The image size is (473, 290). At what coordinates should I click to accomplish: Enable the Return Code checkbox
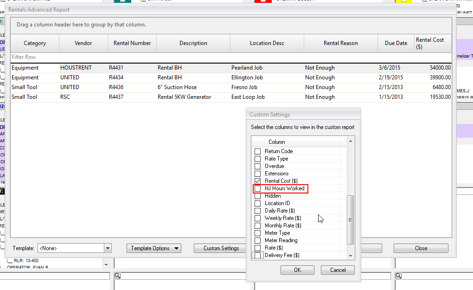pyautogui.click(x=258, y=151)
